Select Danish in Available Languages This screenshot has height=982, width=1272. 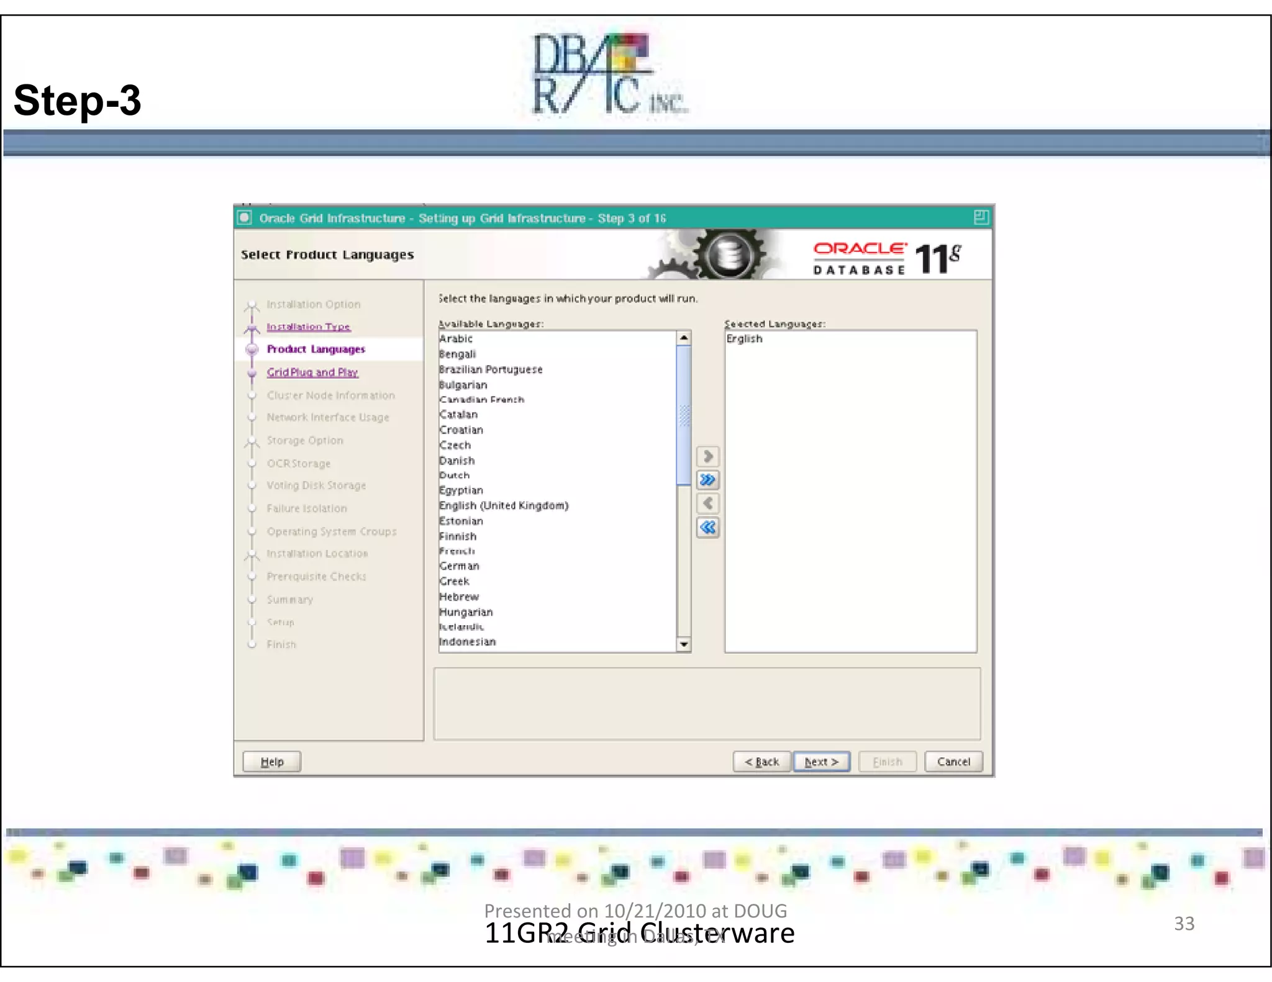(x=557, y=461)
